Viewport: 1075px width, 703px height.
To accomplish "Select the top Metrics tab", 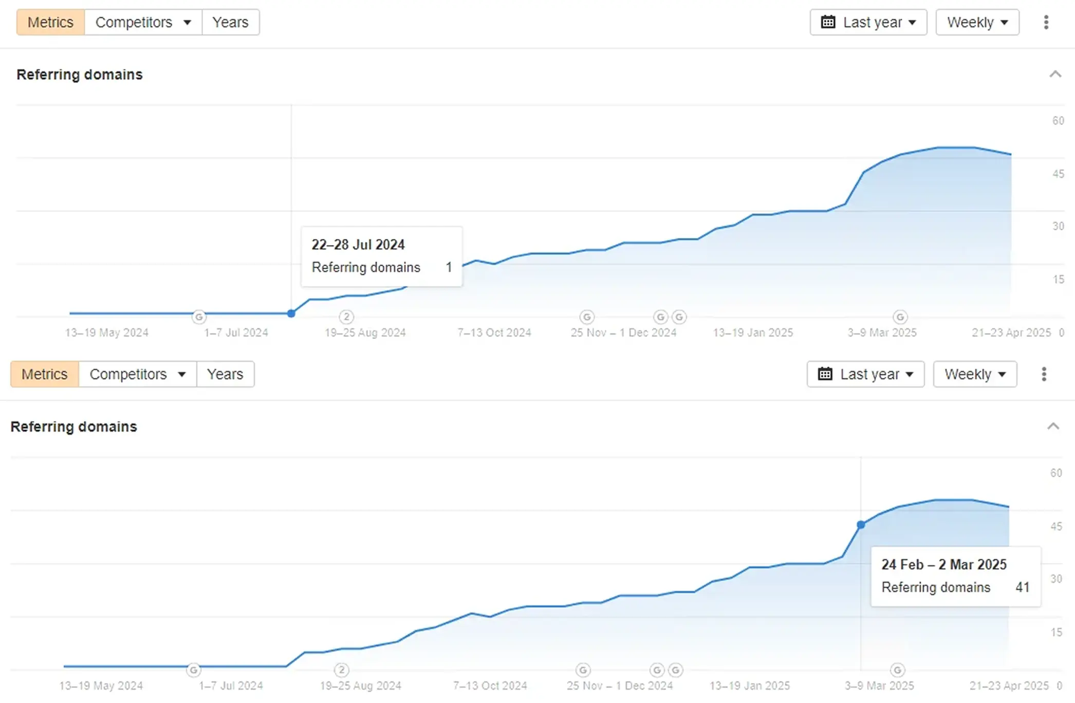I will (50, 22).
